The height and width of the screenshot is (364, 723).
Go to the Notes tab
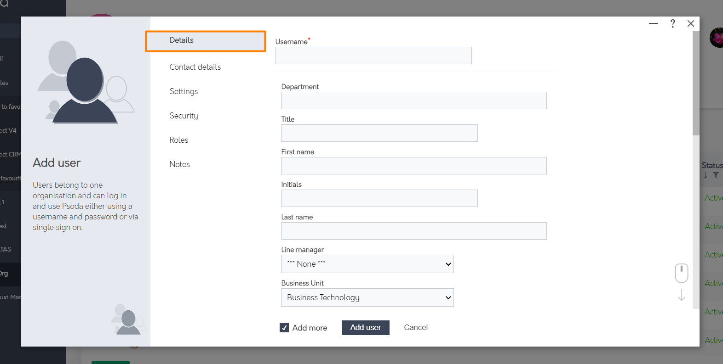pos(179,164)
